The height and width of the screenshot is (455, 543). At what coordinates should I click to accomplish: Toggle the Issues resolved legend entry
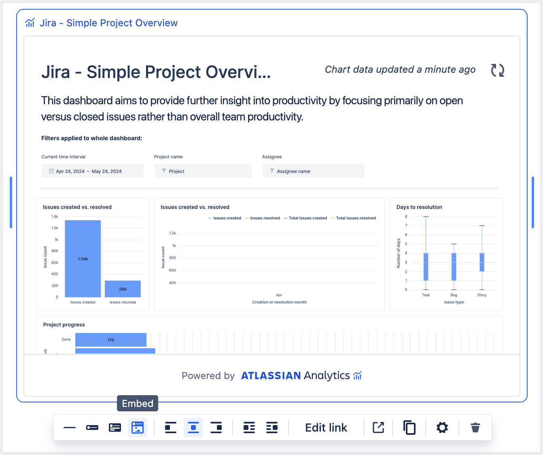(x=263, y=218)
